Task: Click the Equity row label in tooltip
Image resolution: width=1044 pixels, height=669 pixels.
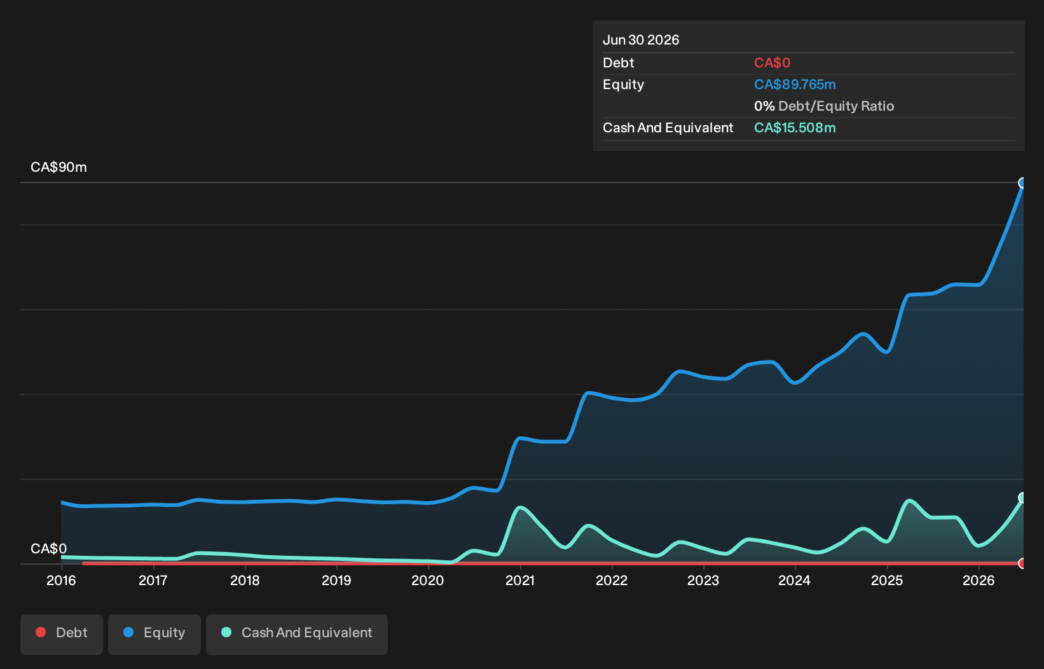Action: tap(623, 85)
